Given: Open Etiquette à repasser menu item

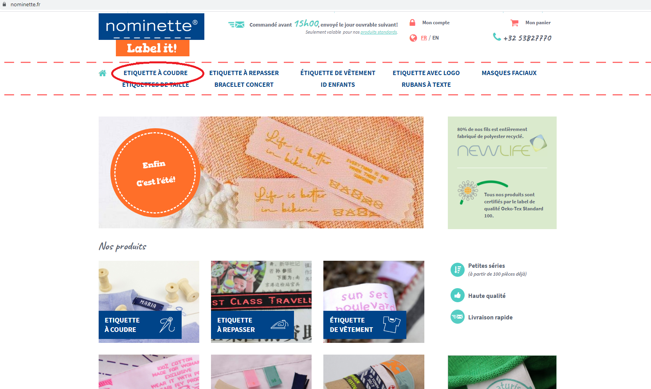Looking at the screenshot, I should click(244, 73).
